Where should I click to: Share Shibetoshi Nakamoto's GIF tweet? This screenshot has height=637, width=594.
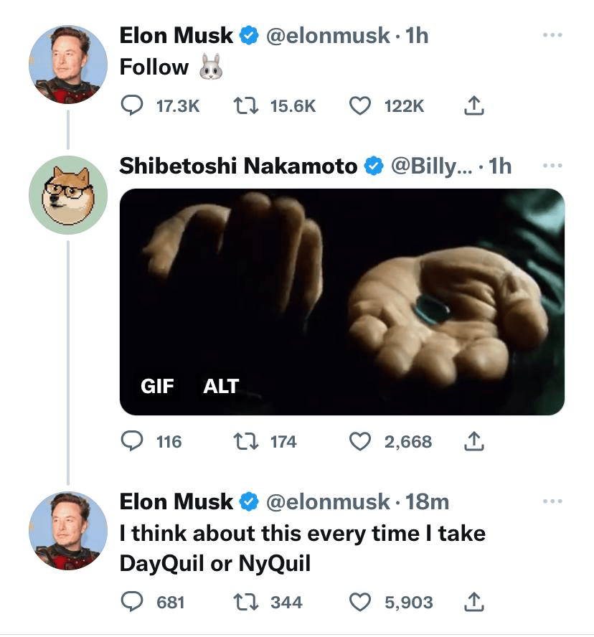[x=473, y=441]
